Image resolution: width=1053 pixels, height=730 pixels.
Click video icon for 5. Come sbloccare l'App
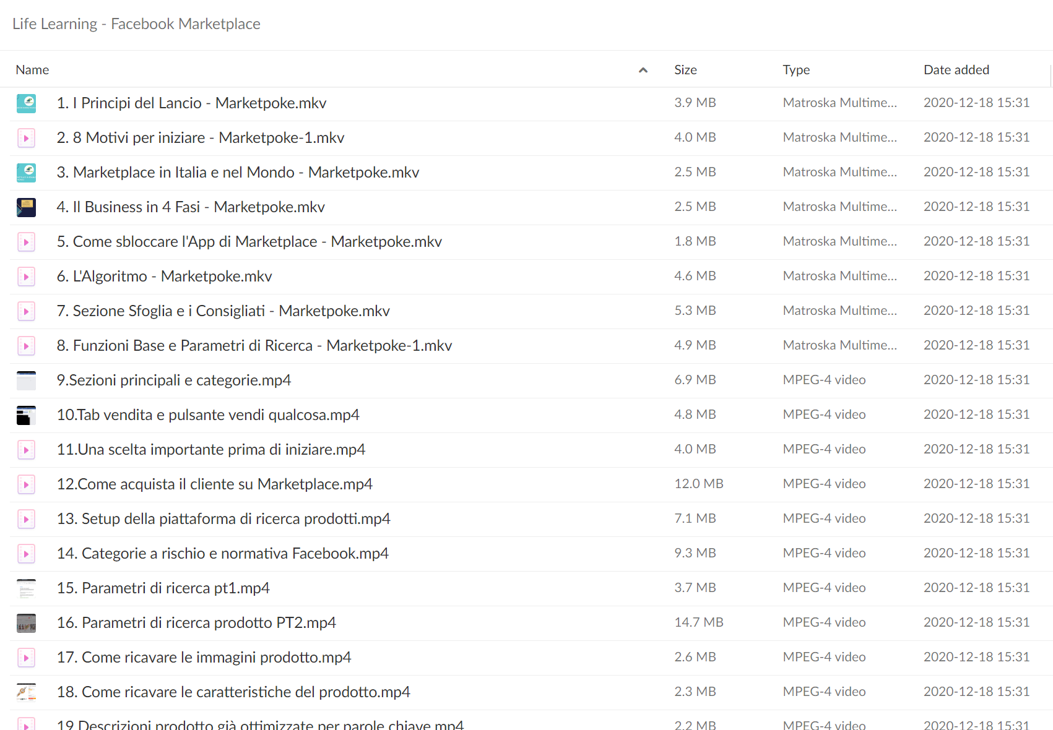click(x=26, y=242)
